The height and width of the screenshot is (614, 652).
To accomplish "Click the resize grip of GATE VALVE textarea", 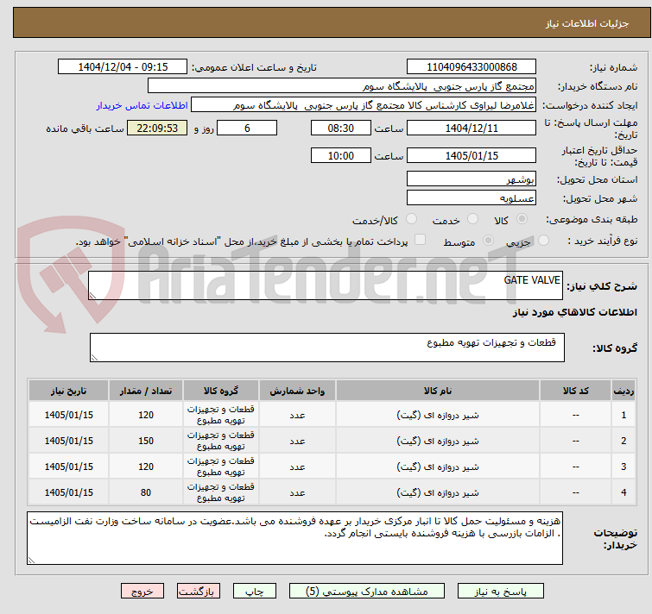I will (92, 296).
